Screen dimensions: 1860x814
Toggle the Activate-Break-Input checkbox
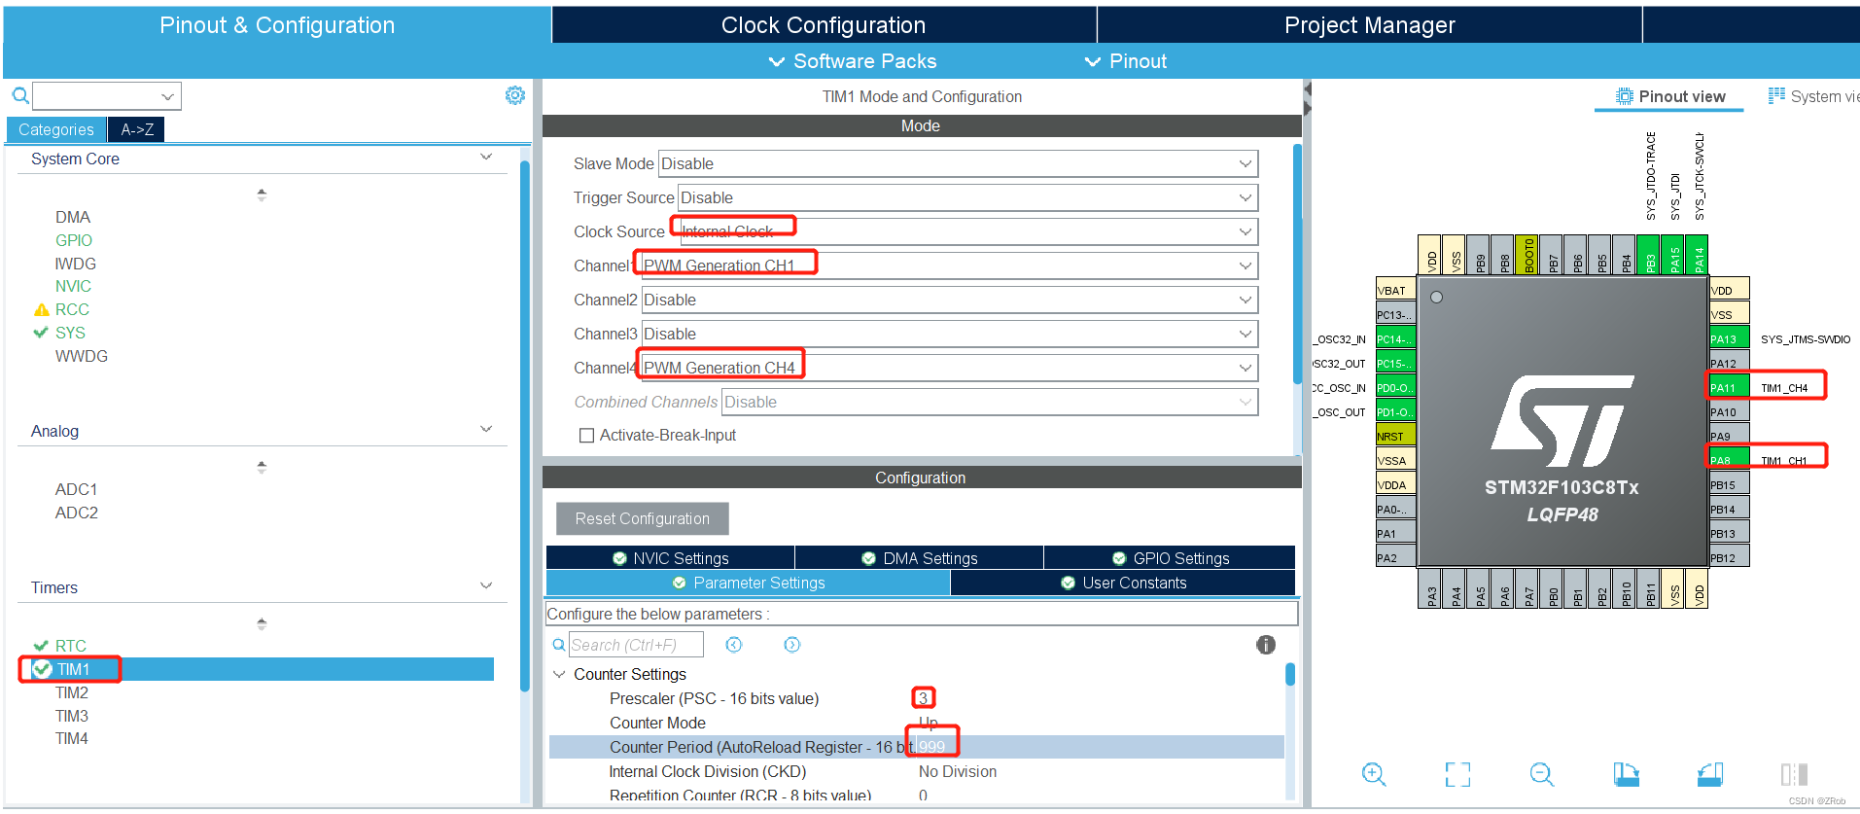(x=586, y=436)
